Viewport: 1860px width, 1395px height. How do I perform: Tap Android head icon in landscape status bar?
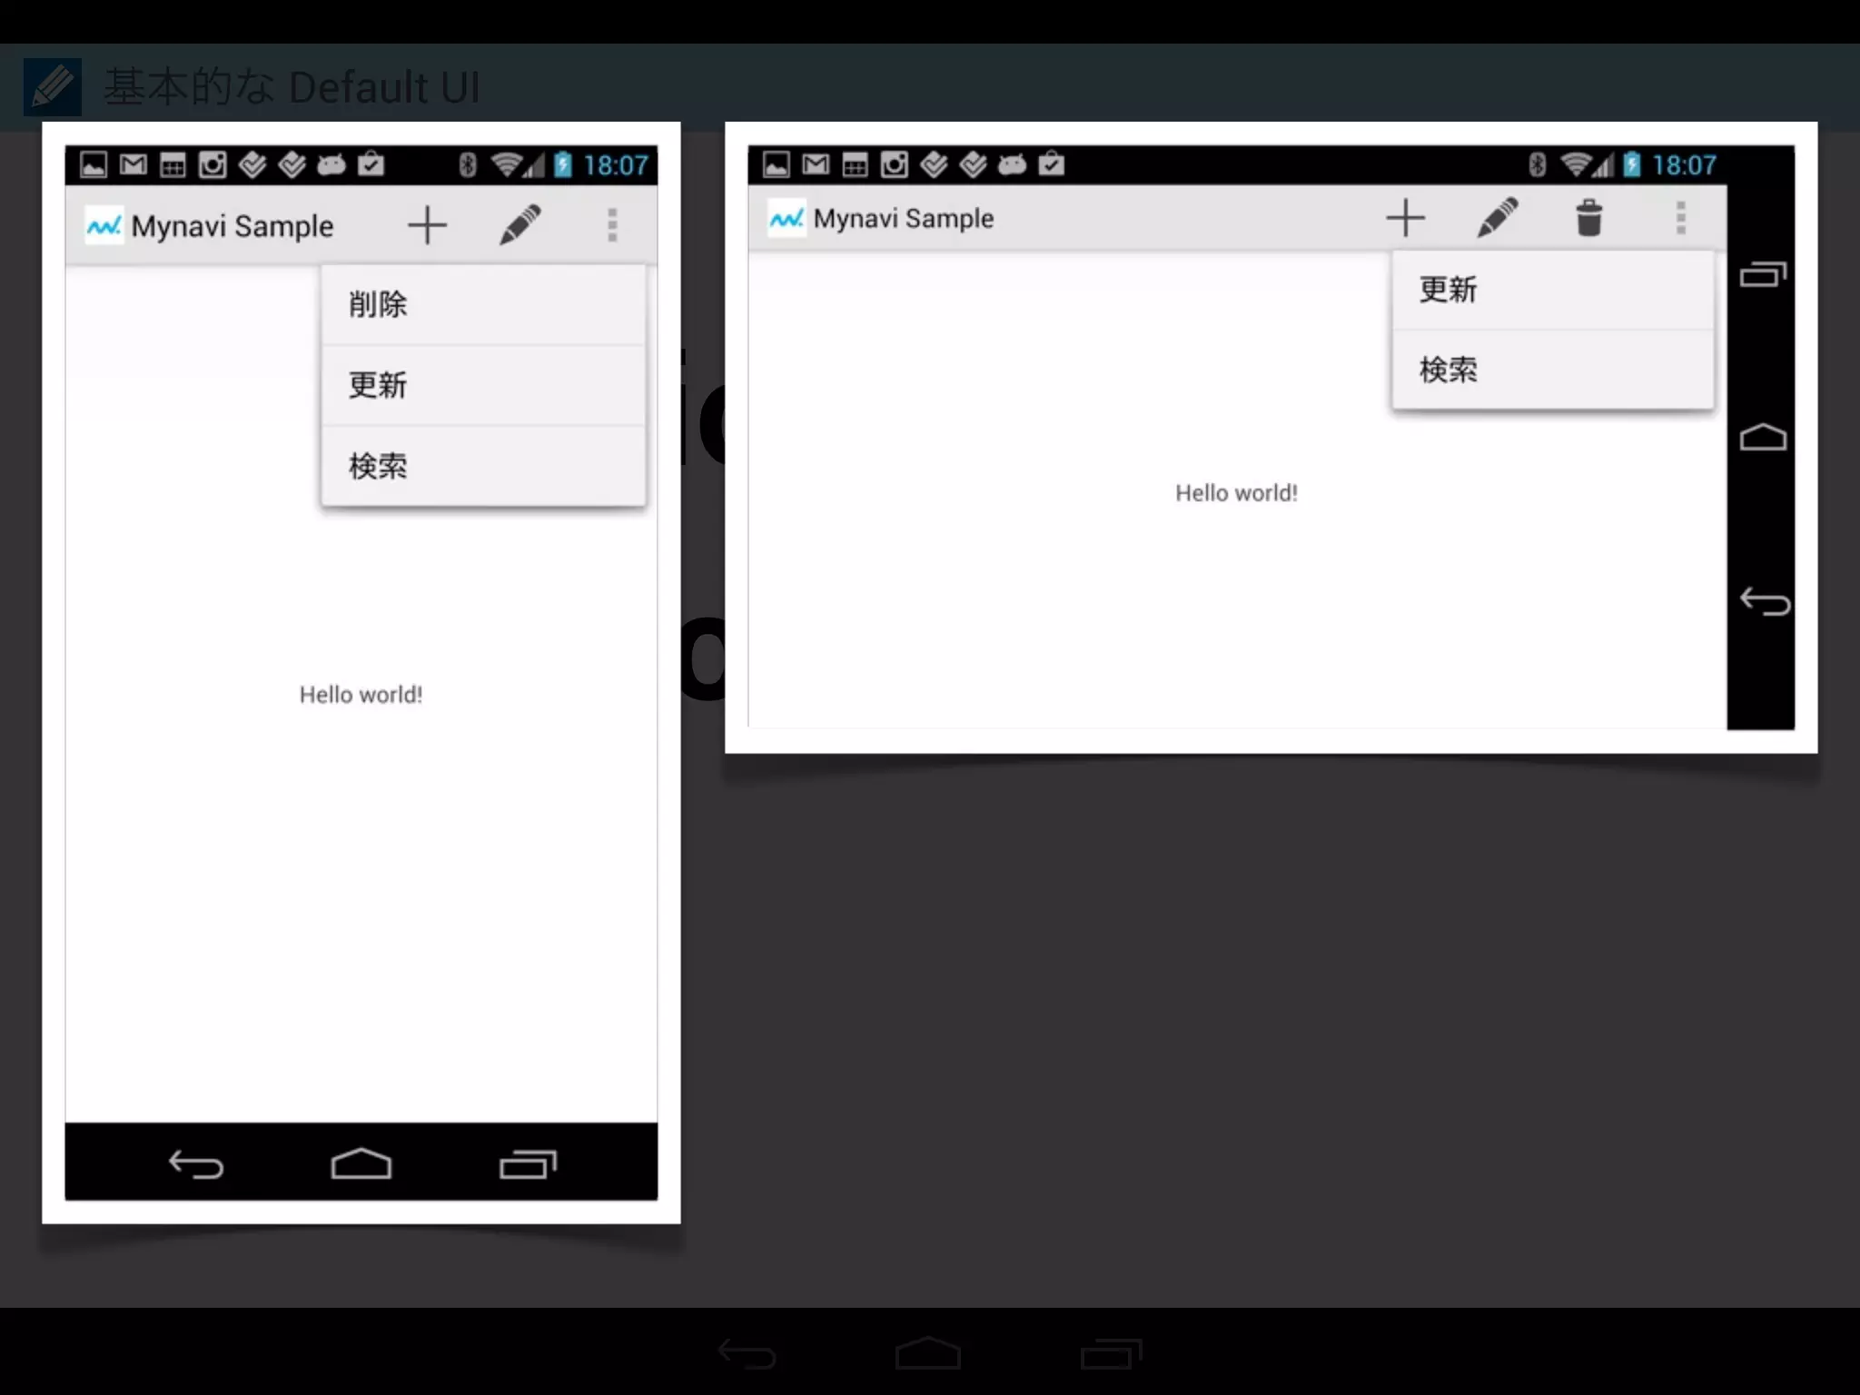click(1012, 164)
